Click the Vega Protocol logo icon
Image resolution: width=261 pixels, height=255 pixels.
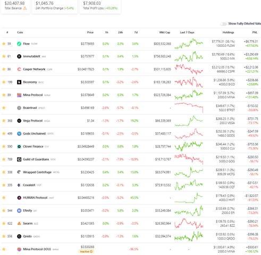point(19,121)
